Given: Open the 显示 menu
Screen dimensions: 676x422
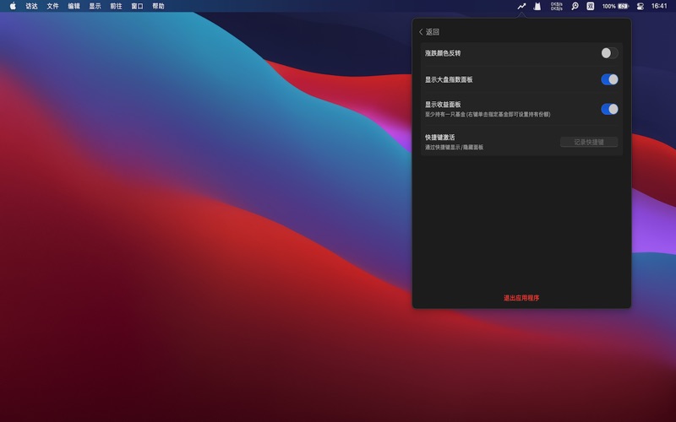Looking at the screenshot, I should click(x=95, y=6).
